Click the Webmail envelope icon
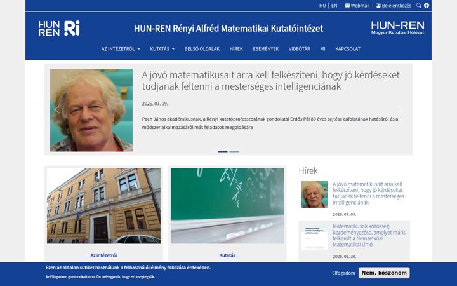 347,6
